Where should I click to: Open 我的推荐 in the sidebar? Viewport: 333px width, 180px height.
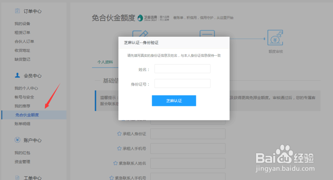[x=22, y=106]
